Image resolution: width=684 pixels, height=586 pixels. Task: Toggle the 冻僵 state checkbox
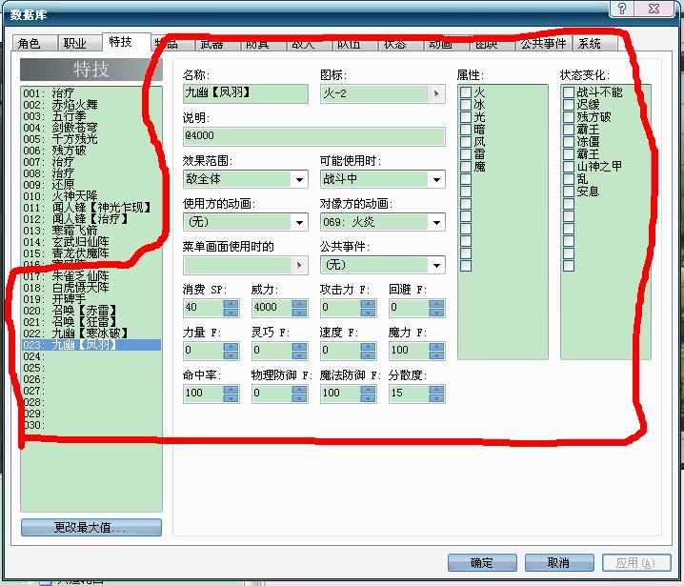(569, 141)
